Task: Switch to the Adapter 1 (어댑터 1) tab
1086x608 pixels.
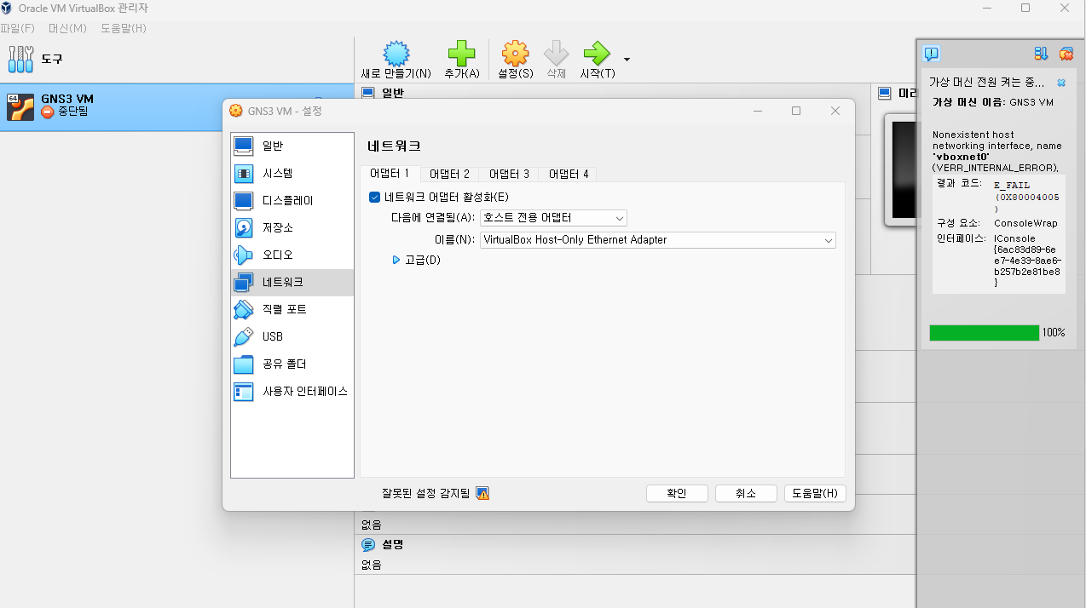Action: coord(390,174)
